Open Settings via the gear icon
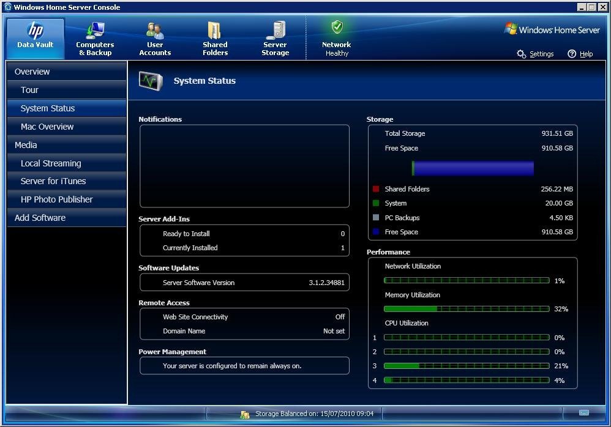Image resolution: width=611 pixels, height=427 pixels. pos(522,54)
